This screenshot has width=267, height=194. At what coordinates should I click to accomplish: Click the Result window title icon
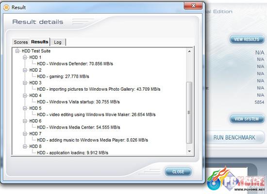tap(6, 7)
